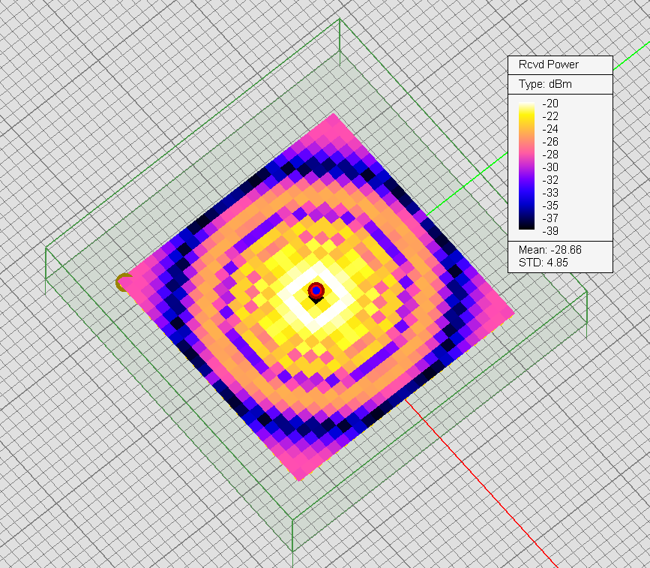650x568 pixels.
Task: Click the top corner of the heatmap
Action: click(334, 116)
